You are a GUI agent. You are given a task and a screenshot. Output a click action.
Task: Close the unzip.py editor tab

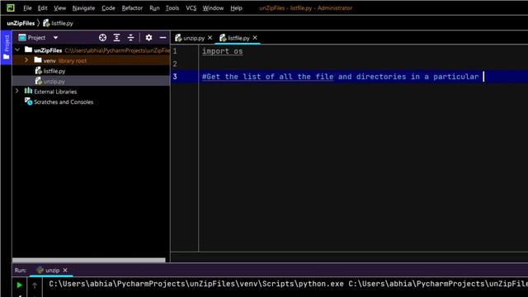pos(210,38)
